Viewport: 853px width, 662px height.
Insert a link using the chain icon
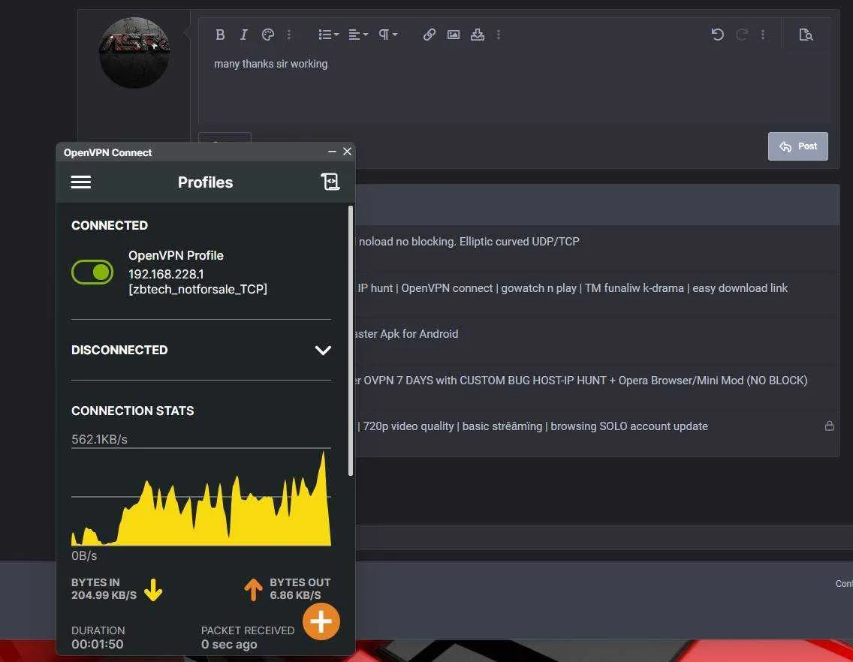pyautogui.click(x=430, y=35)
